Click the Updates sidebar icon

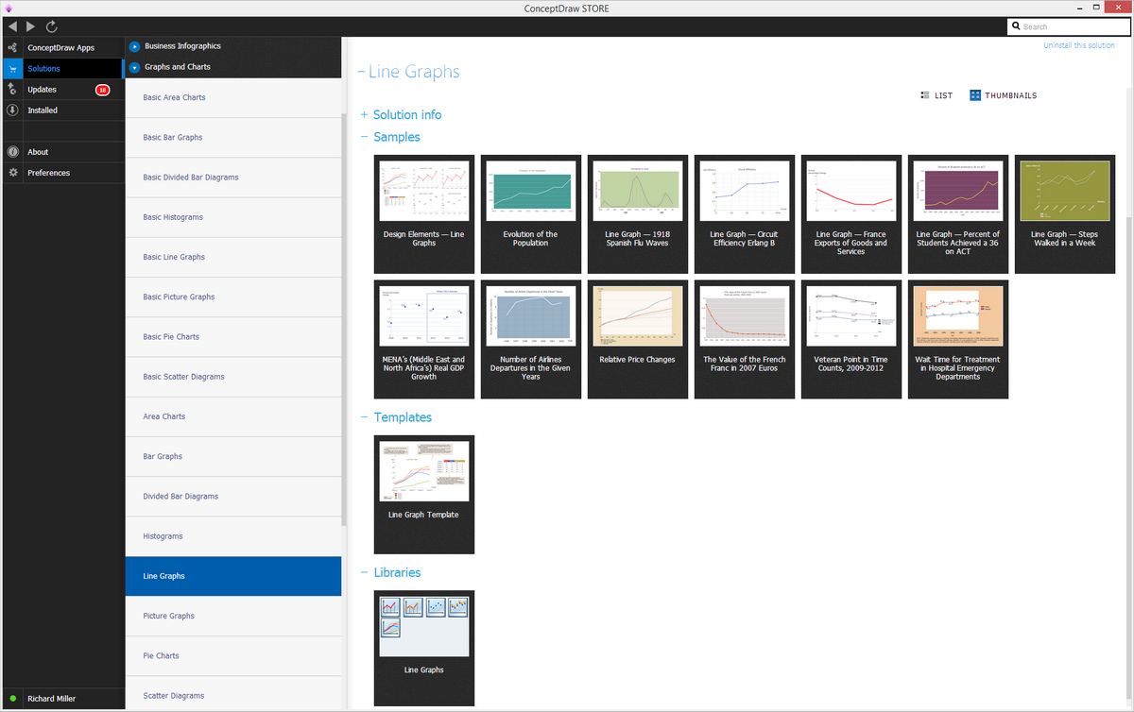(11, 89)
